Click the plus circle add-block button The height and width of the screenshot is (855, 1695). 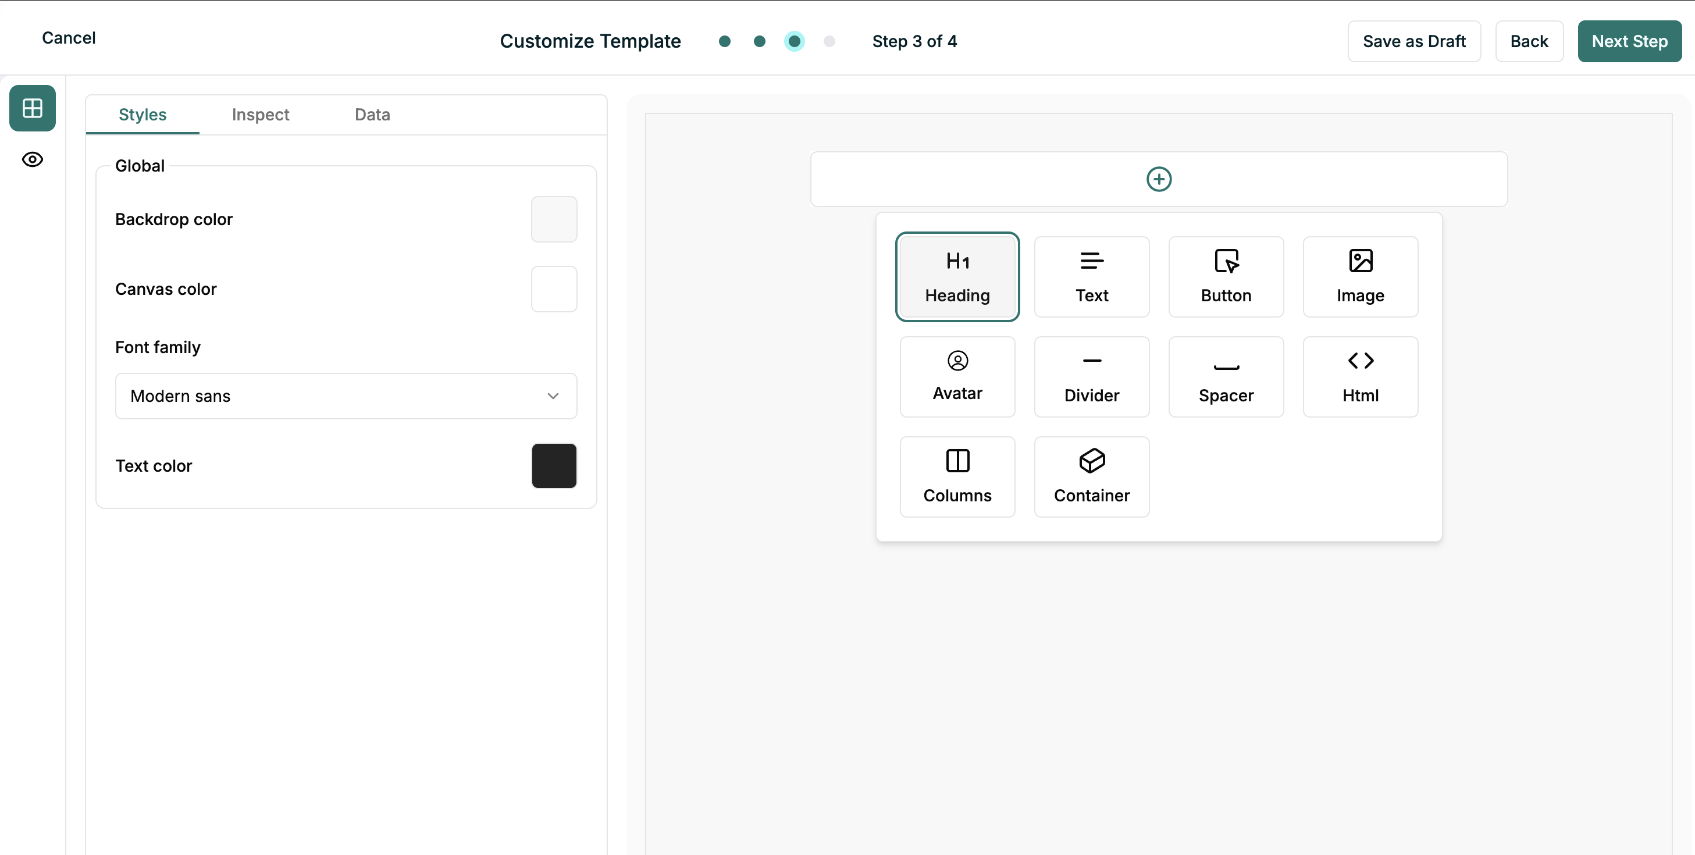[x=1158, y=179]
